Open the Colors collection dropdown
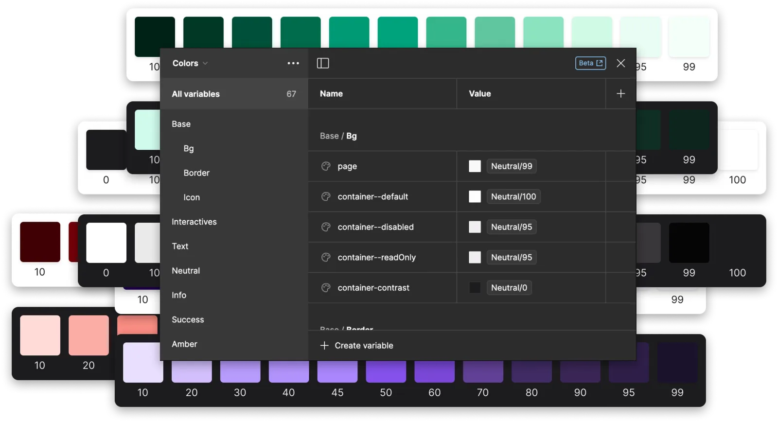Screen dimensions: 778x422 point(190,63)
